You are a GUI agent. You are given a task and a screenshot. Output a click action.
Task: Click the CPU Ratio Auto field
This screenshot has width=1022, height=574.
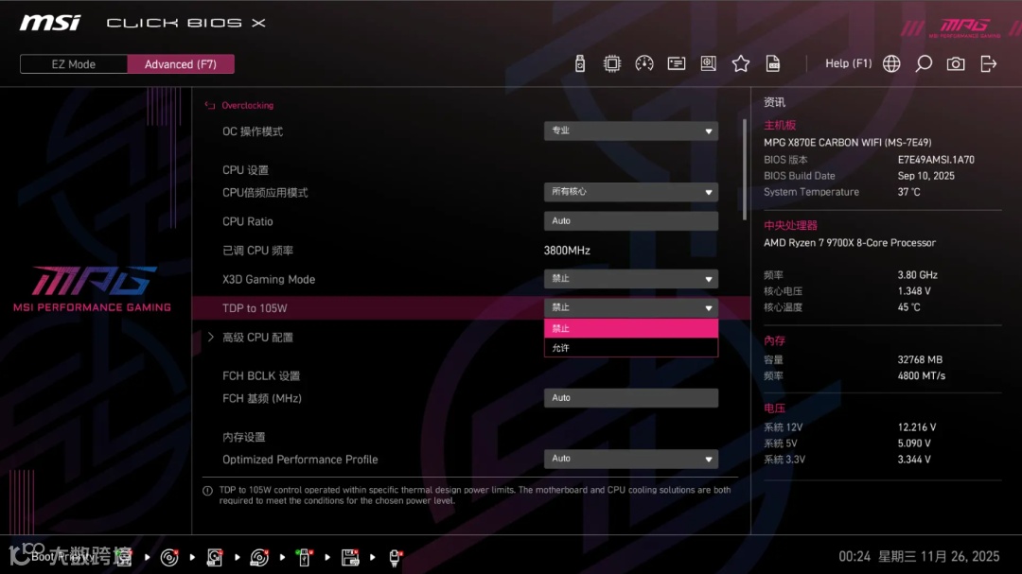point(631,221)
